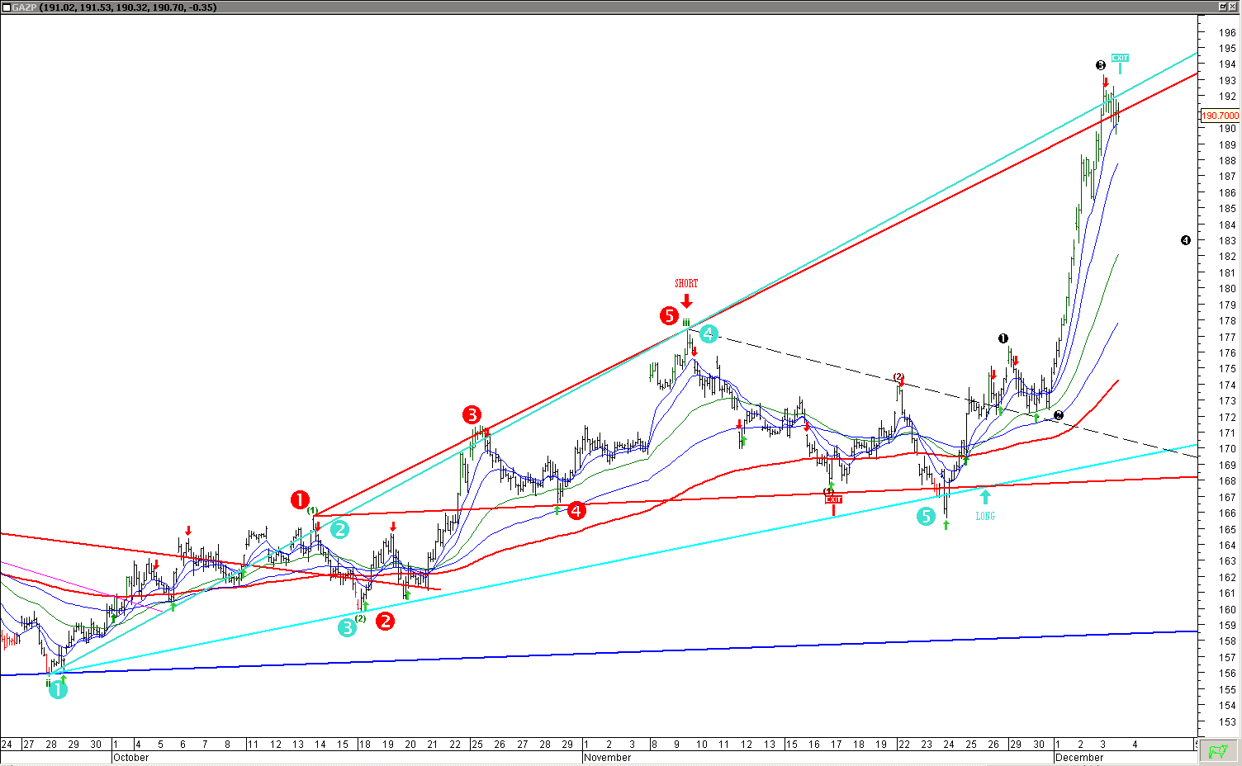Select the cyan circle marker numbered 3

pos(347,628)
